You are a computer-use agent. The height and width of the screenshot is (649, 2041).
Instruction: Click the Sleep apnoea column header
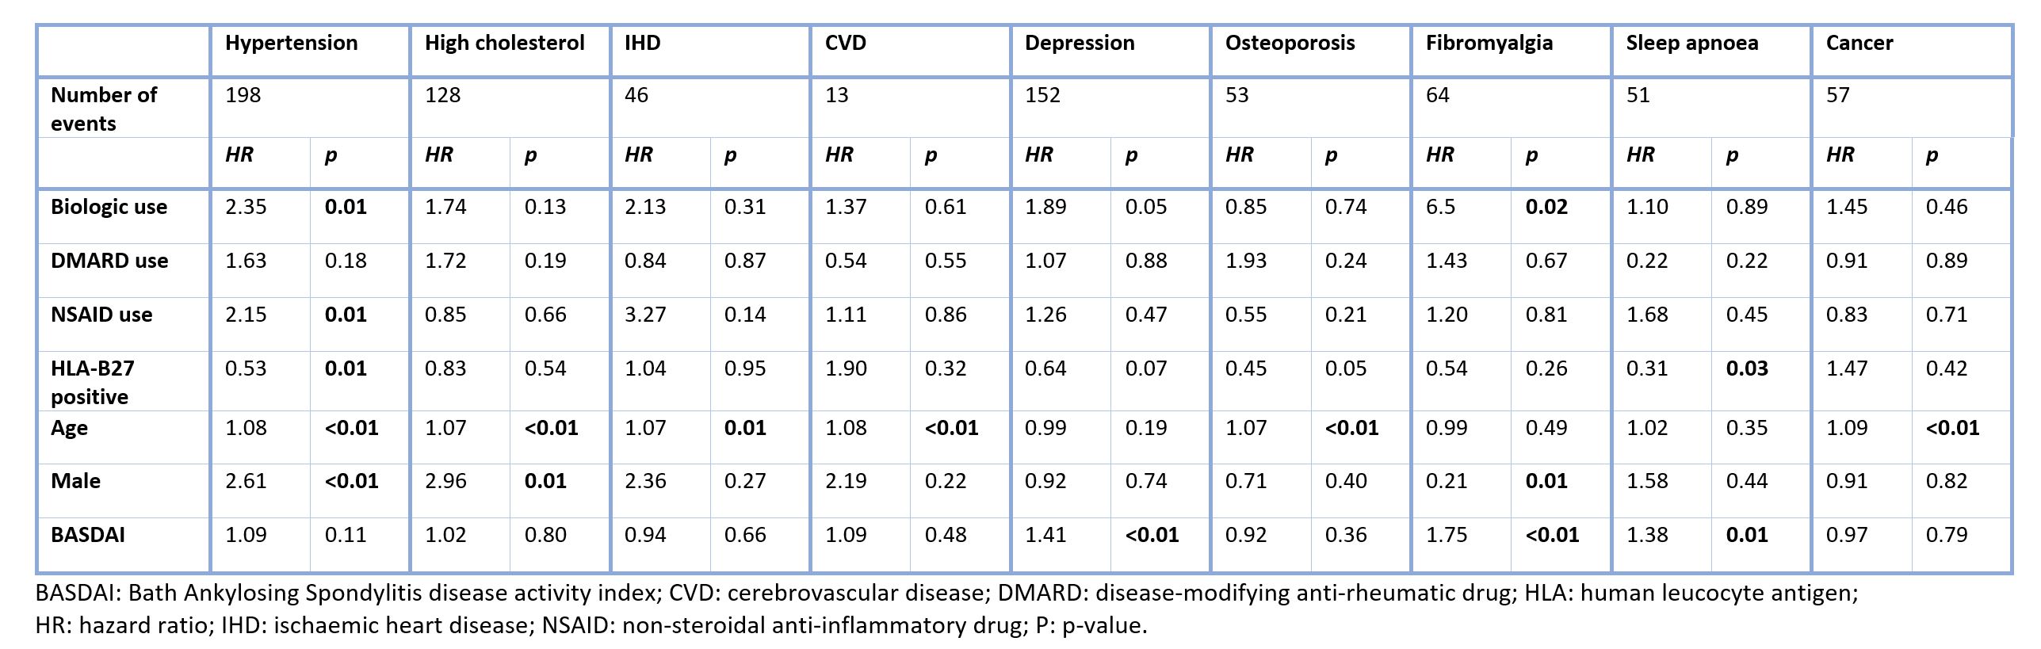(x=1691, y=43)
